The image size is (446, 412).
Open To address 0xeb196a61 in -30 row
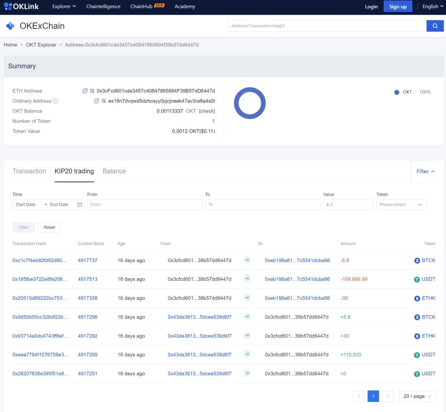tap(297, 298)
